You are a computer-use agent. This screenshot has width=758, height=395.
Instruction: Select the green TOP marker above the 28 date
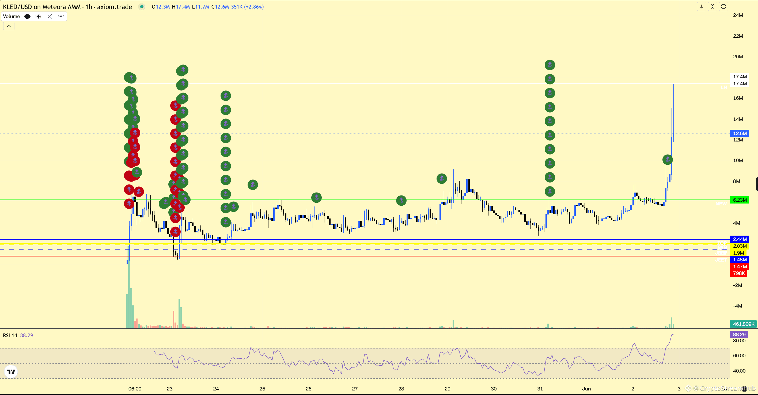click(401, 201)
